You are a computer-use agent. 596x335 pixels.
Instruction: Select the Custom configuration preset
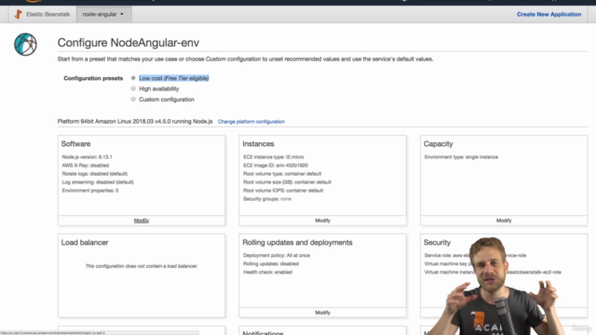[x=133, y=100]
